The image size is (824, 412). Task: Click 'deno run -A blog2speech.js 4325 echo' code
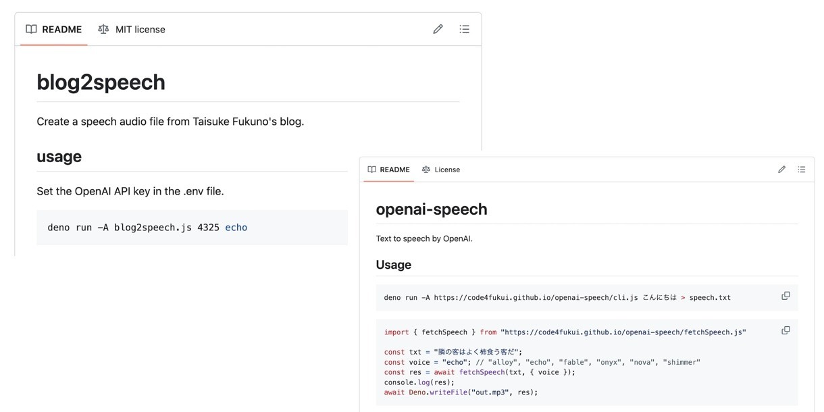pyautogui.click(x=147, y=228)
